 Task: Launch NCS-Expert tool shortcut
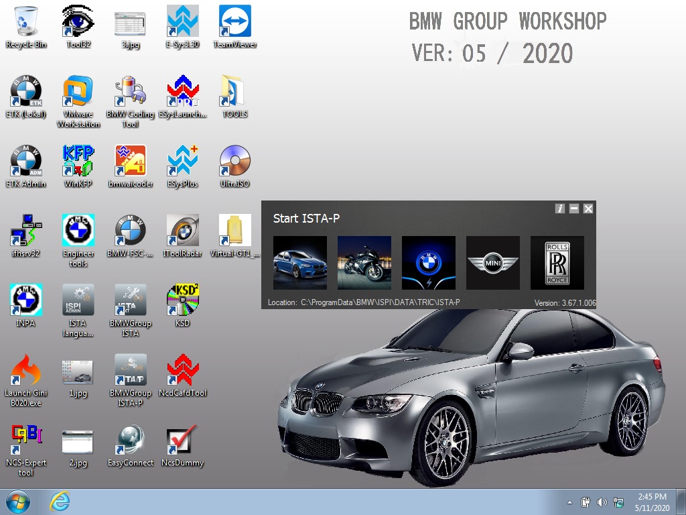point(26,449)
